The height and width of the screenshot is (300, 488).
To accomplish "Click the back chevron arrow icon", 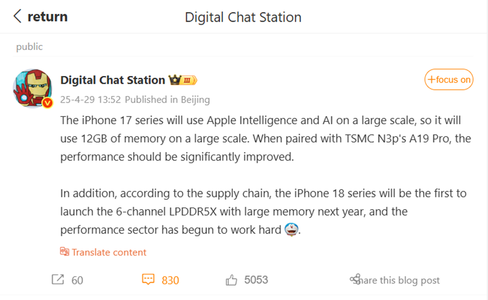I will pyautogui.click(x=18, y=17).
